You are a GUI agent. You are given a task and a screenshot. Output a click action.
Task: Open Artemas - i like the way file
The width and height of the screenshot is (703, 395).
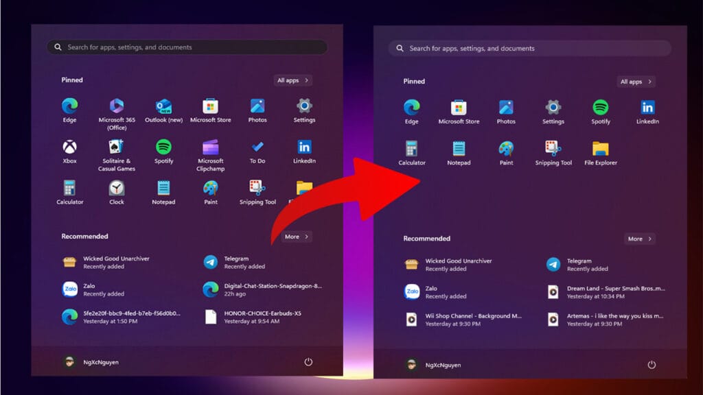[605, 320]
